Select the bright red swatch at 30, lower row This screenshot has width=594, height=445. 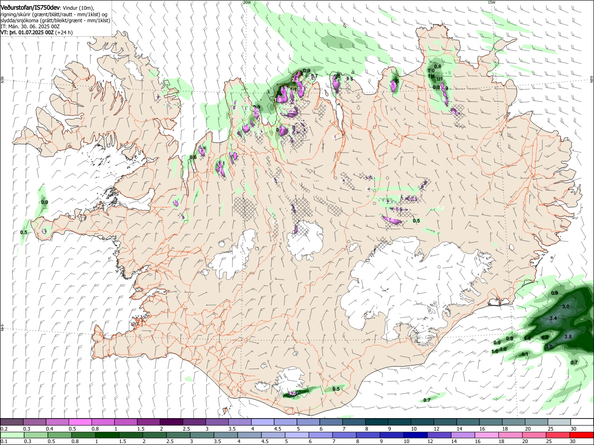tap(581, 435)
